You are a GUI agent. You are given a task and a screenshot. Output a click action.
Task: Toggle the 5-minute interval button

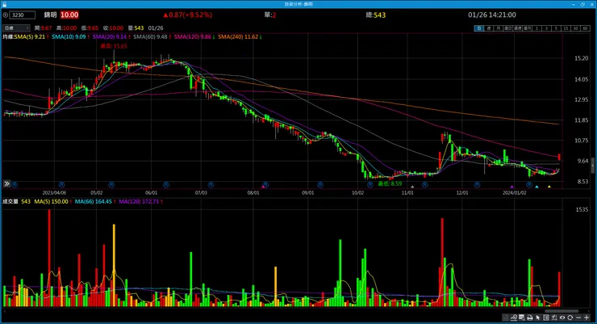(556, 28)
